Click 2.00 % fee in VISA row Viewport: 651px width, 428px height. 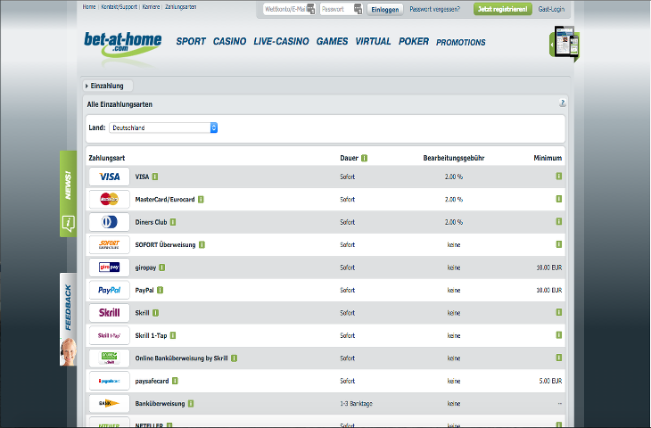click(454, 177)
